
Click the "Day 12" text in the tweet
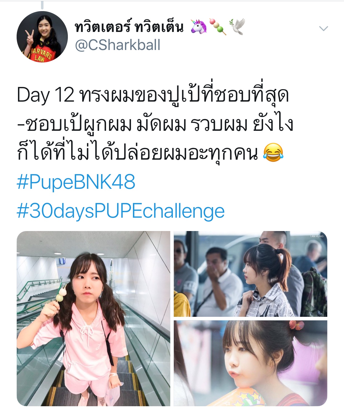[46, 95]
